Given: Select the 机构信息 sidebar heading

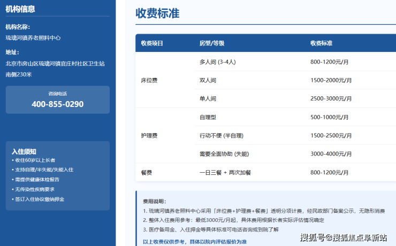Looking at the screenshot, I should tap(20, 9).
